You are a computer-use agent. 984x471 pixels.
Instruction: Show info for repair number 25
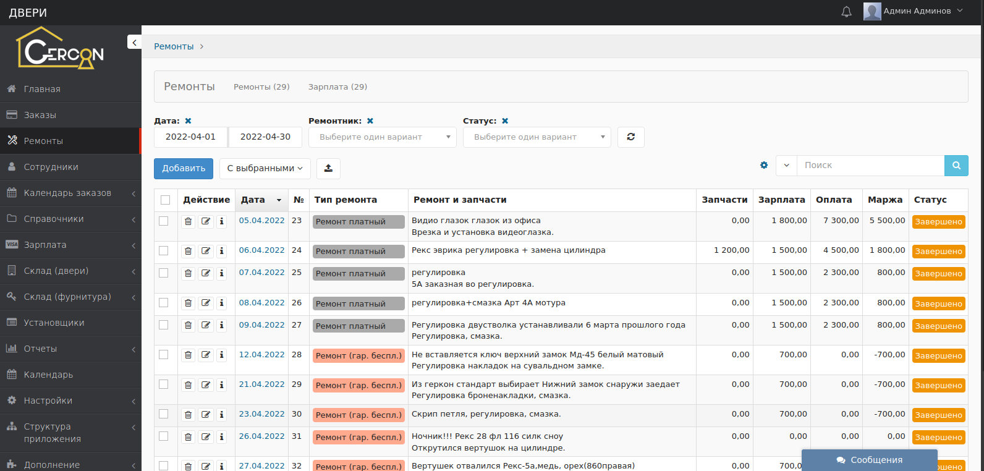click(222, 273)
